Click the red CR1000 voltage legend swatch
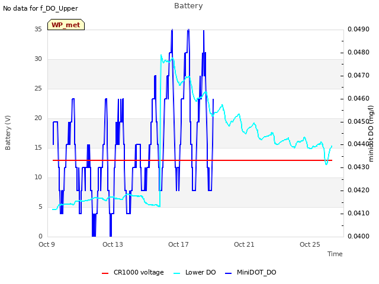Screen dimensions: 379x284 [x=105, y=273]
